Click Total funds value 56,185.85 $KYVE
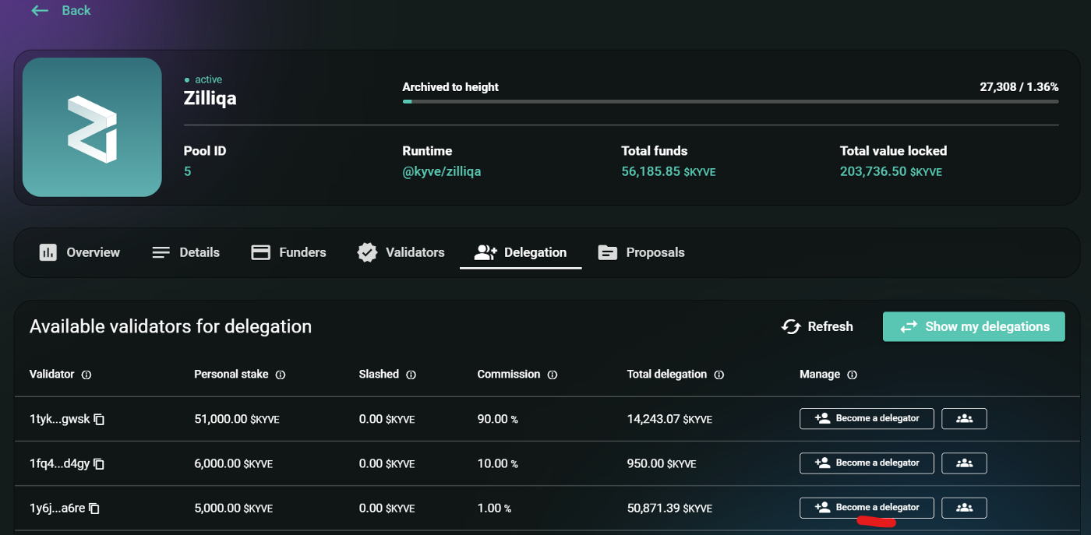1091x535 pixels. pyautogui.click(x=669, y=171)
